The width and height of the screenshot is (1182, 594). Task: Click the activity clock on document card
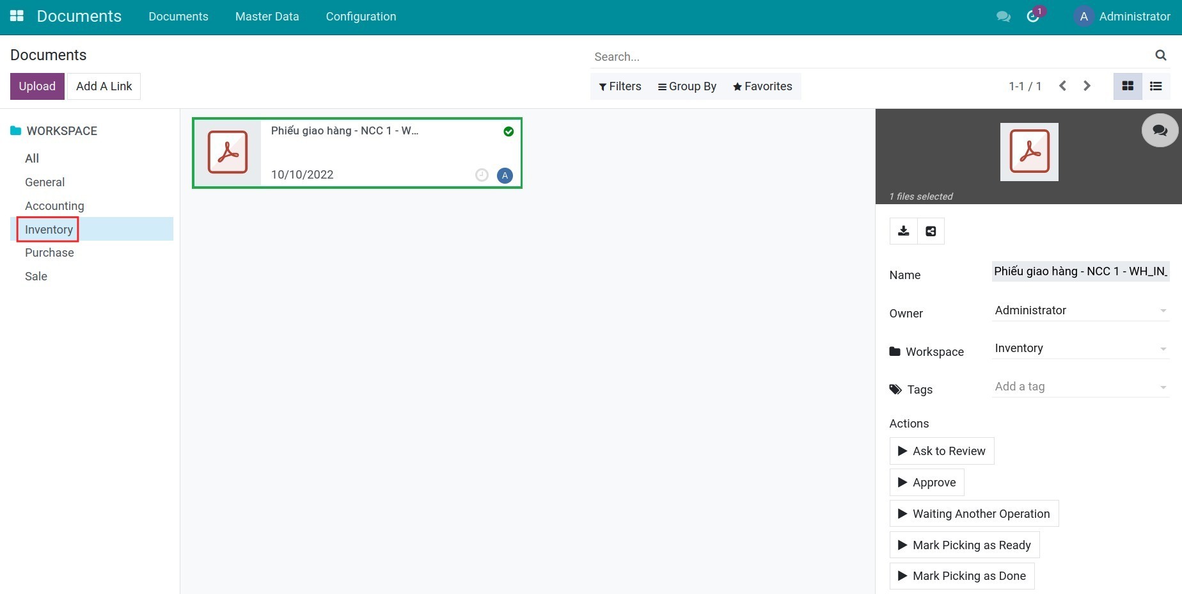(482, 175)
